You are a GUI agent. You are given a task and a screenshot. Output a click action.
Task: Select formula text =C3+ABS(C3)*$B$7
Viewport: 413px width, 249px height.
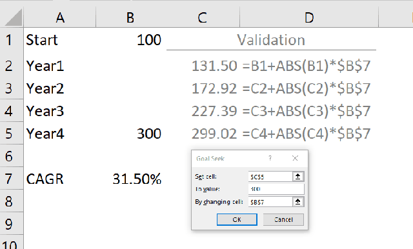[x=307, y=111]
